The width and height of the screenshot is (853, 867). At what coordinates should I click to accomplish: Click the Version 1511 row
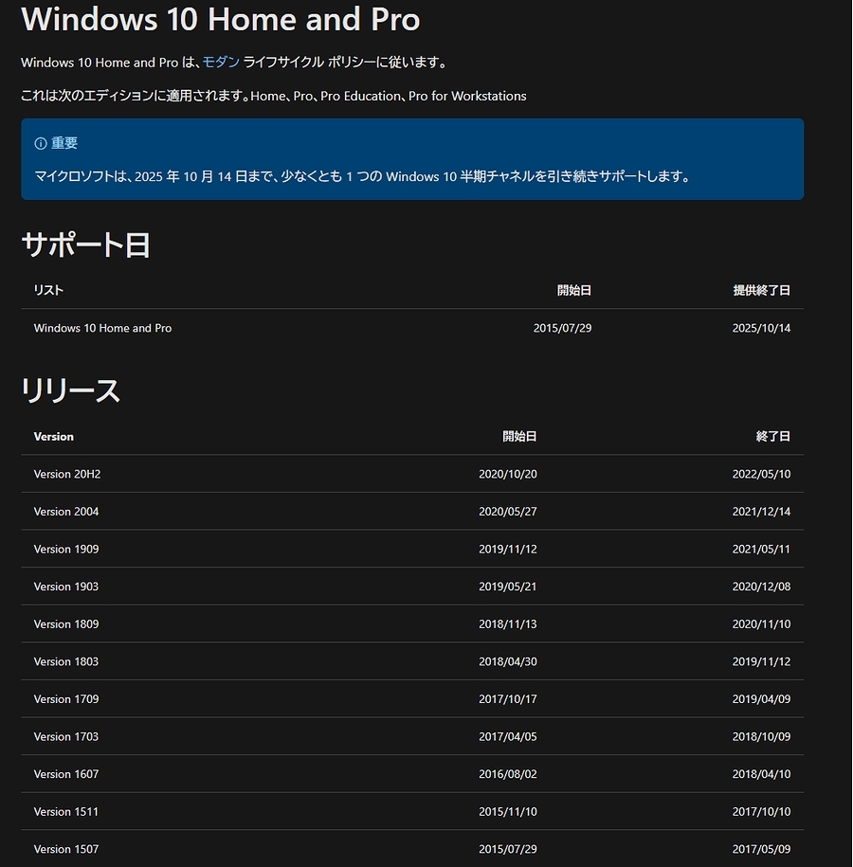click(412, 812)
